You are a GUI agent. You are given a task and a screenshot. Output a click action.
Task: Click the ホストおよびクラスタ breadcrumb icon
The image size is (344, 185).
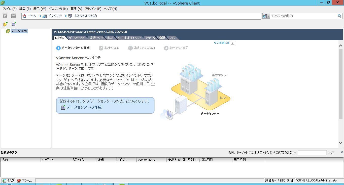70,16
